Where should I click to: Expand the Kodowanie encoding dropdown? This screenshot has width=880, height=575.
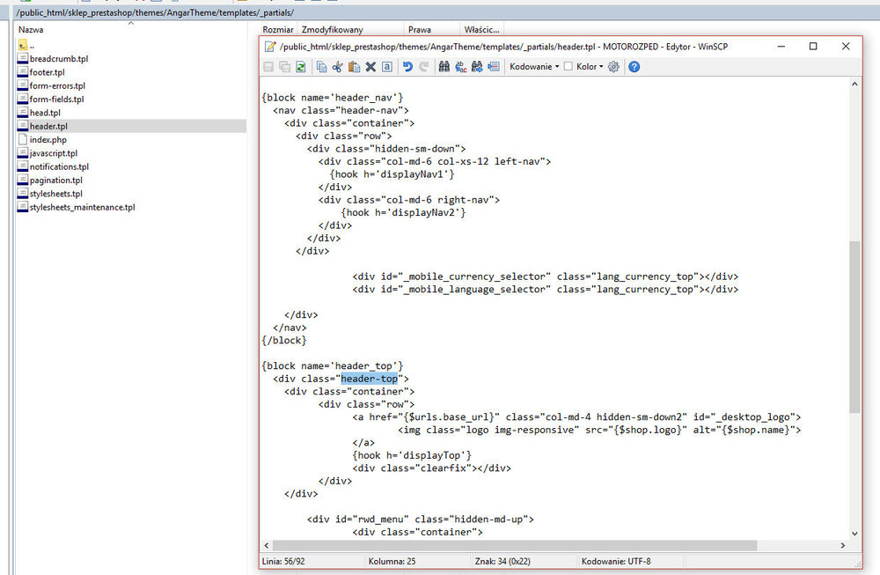[x=534, y=67]
